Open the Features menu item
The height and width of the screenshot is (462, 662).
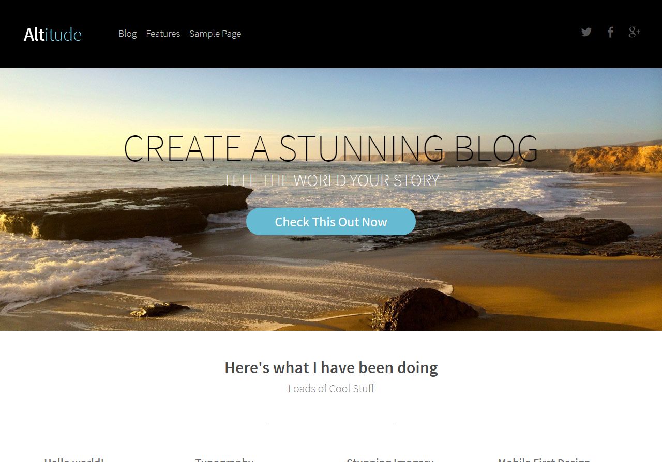point(163,34)
